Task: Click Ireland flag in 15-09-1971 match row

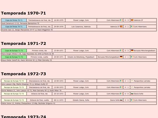Action: click(121, 50)
